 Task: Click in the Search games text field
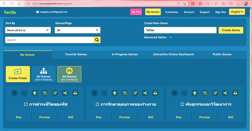pyautogui.click(x=49, y=40)
